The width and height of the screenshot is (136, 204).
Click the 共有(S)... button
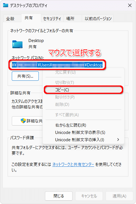pyautogui.click(x=25, y=76)
